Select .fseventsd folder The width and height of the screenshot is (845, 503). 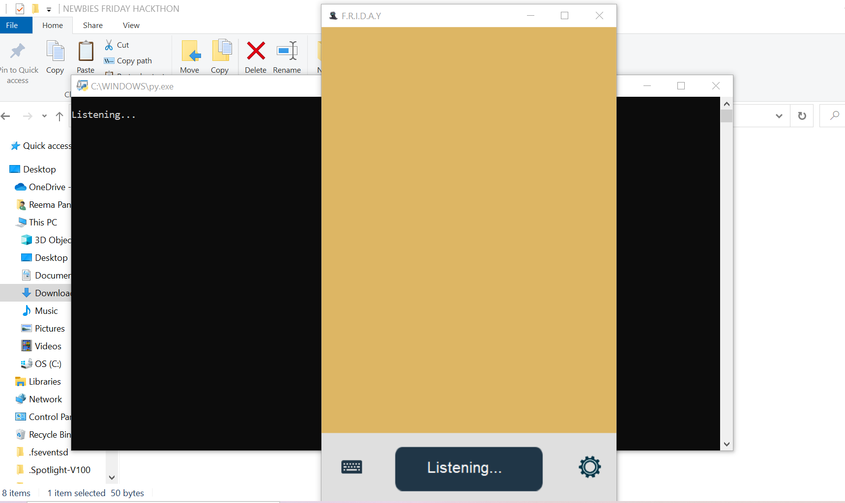[x=42, y=452]
